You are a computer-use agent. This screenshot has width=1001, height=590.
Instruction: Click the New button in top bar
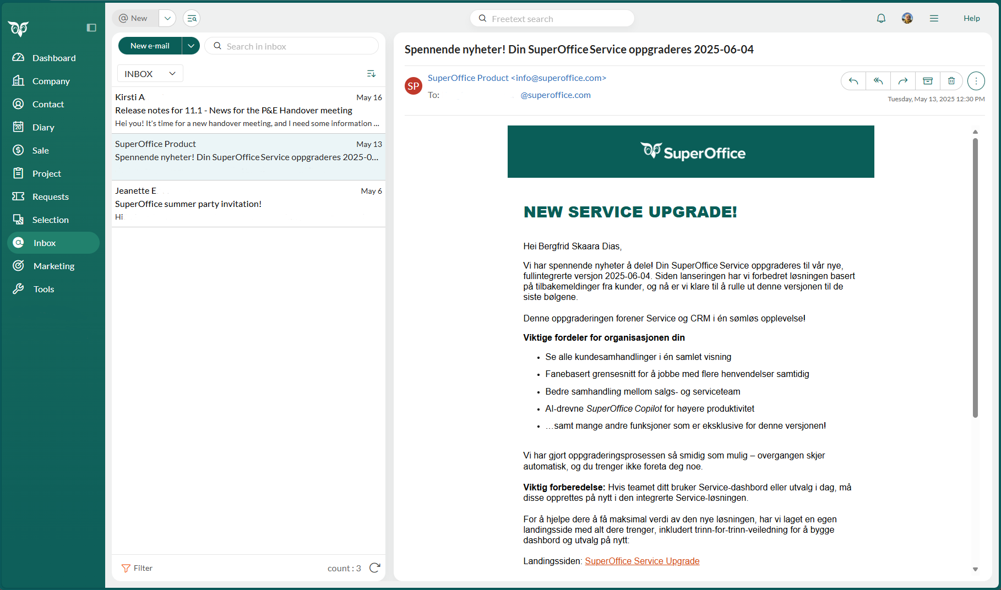tap(135, 18)
